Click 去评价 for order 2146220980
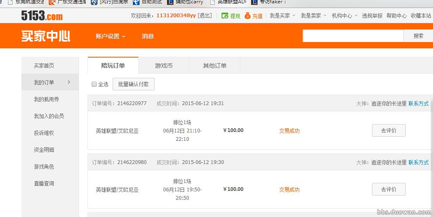433x217 pixels. pos(389,189)
